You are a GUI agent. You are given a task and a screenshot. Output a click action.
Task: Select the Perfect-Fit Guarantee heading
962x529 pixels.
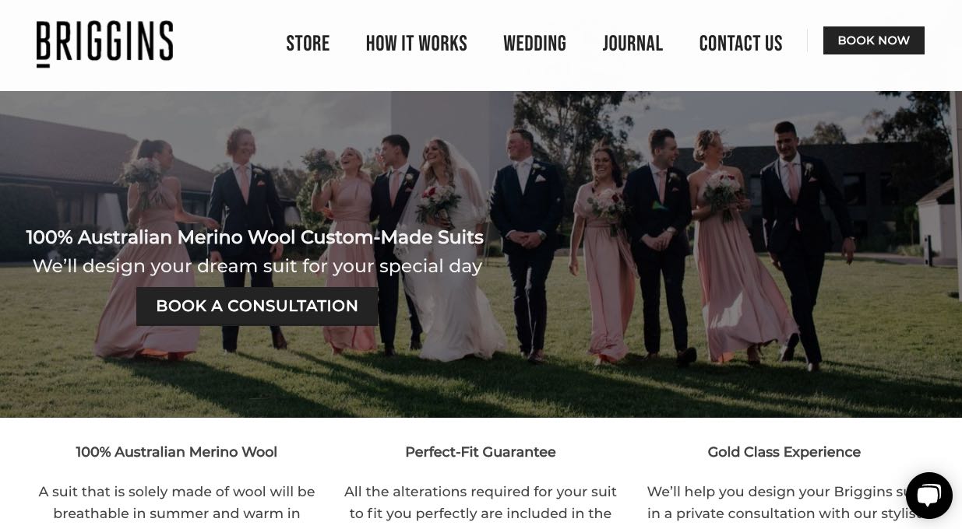click(481, 452)
